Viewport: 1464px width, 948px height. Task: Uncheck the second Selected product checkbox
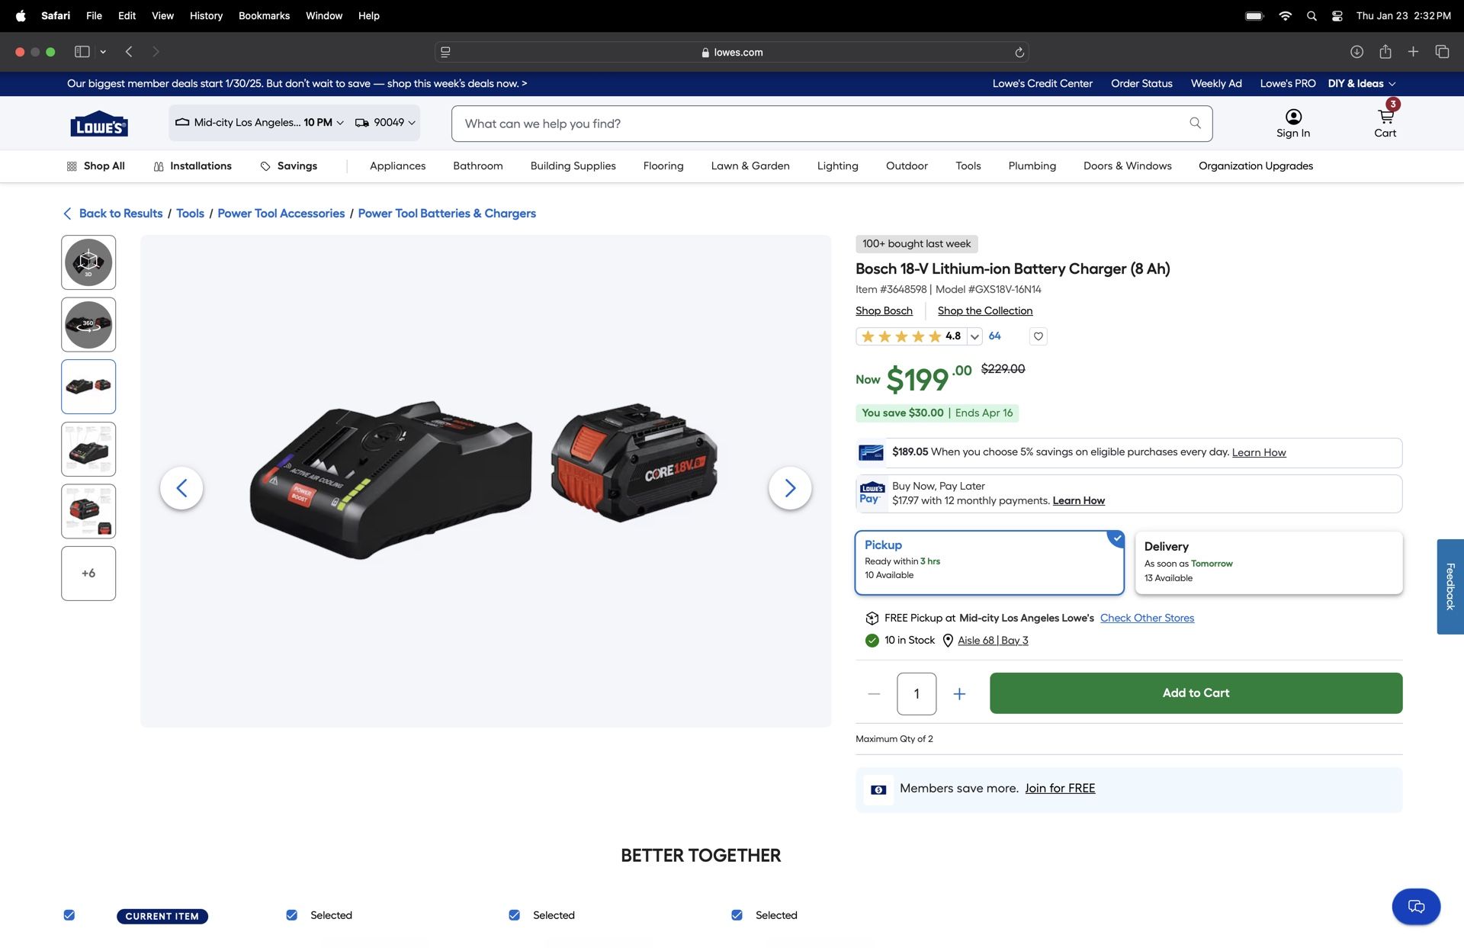[514, 914]
